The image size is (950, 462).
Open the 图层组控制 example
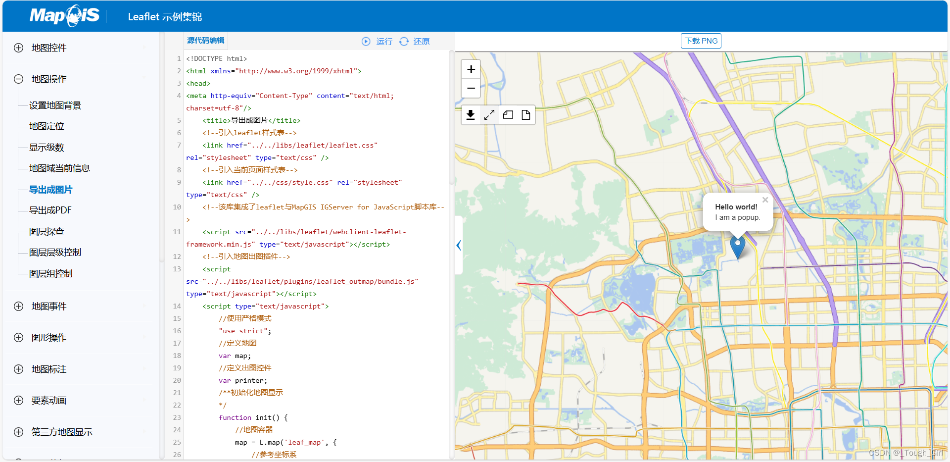pyautogui.click(x=50, y=274)
